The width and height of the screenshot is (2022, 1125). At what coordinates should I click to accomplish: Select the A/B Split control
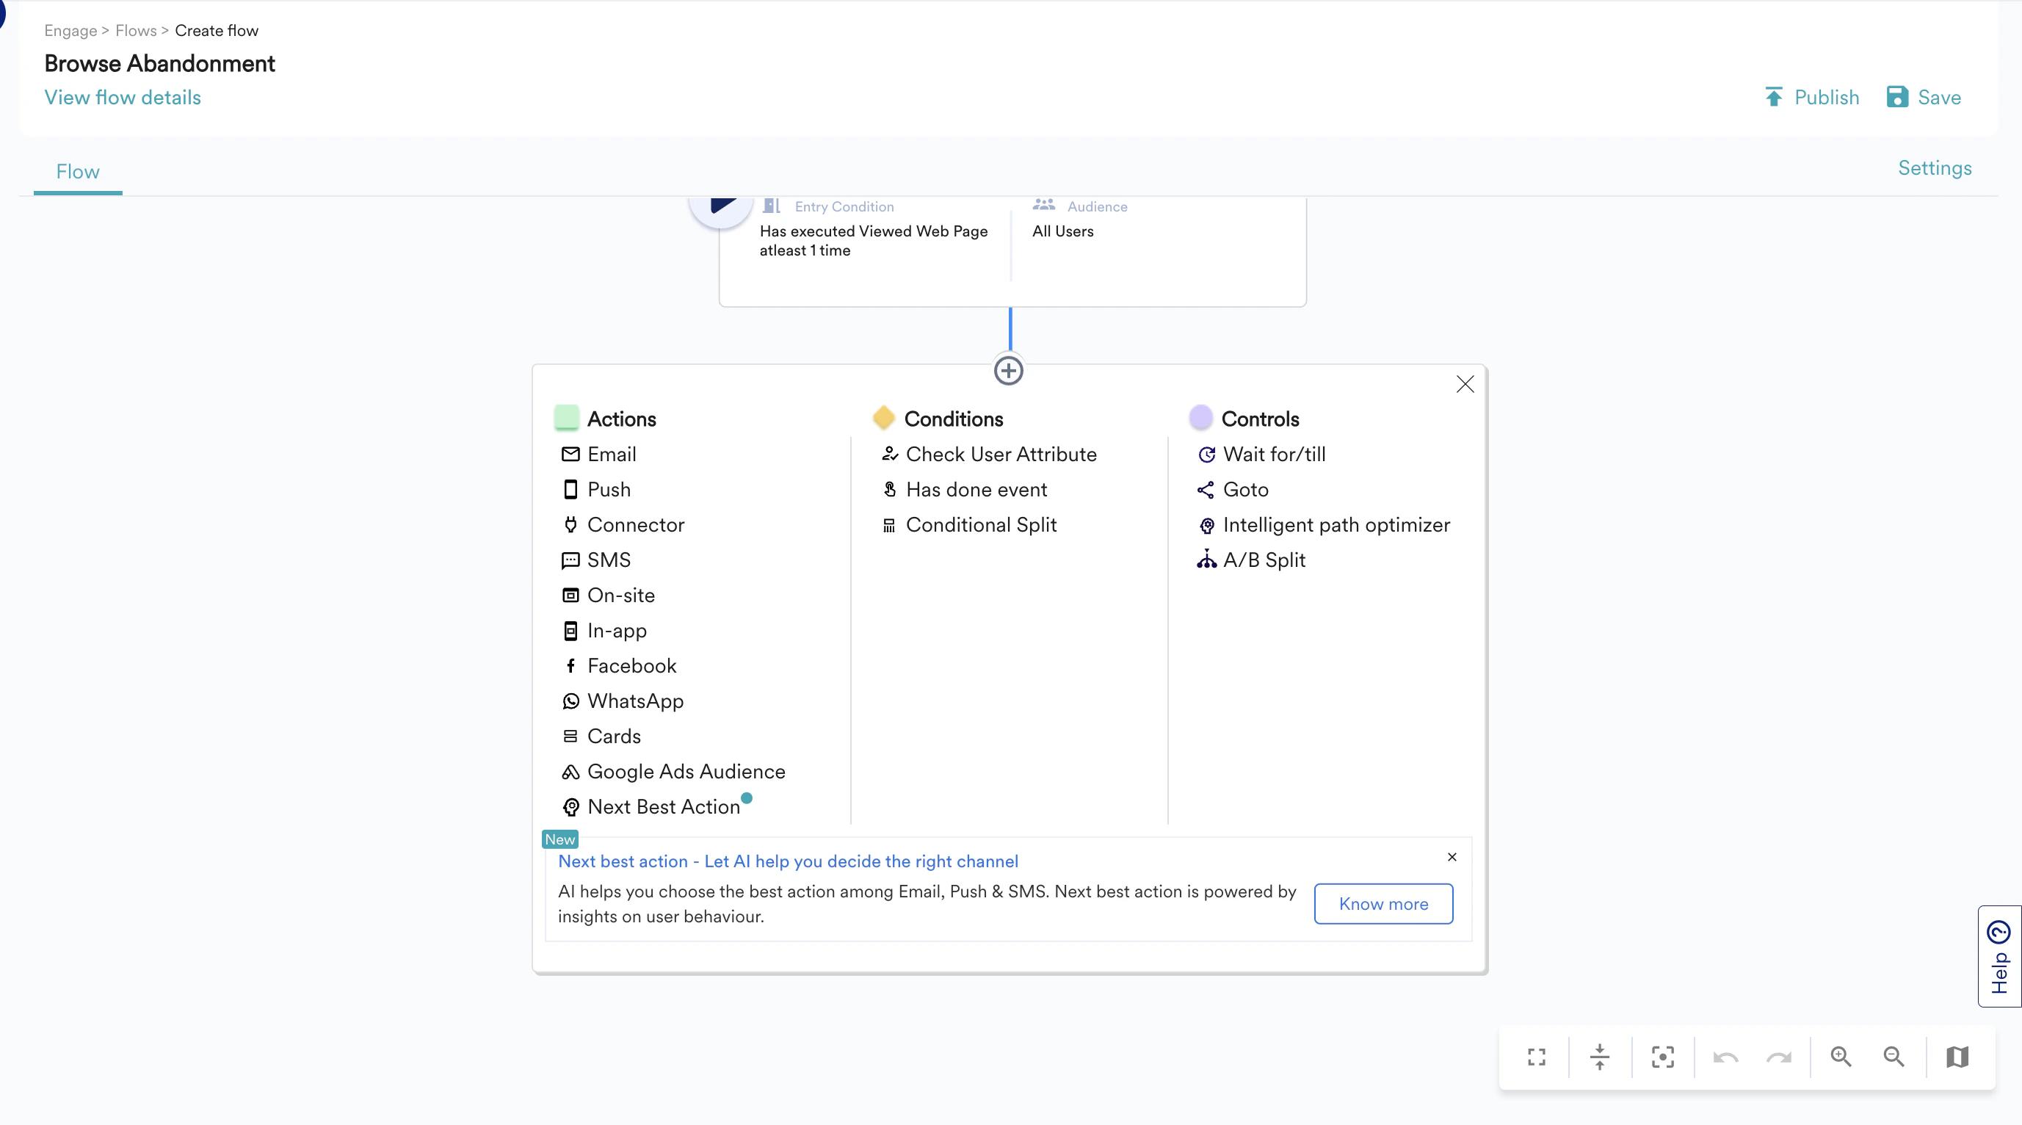tap(1263, 560)
